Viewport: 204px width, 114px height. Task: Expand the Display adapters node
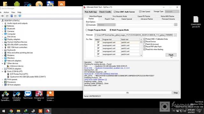pos(2,39)
